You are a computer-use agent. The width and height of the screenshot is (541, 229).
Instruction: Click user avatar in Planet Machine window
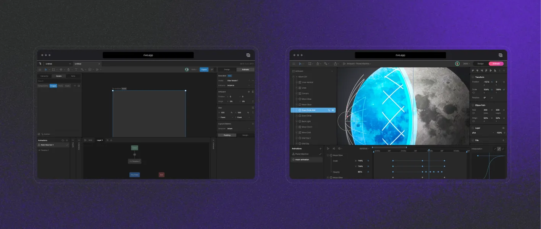[x=457, y=64]
